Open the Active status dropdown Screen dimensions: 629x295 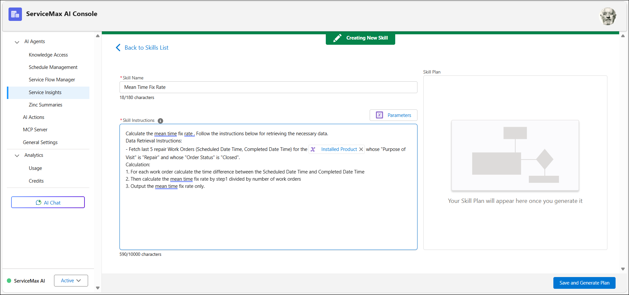[x=71, y=281]
